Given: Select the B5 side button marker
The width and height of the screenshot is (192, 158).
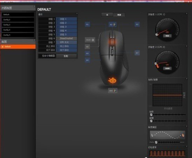Looking at the screenshot, I should point(87,53).
